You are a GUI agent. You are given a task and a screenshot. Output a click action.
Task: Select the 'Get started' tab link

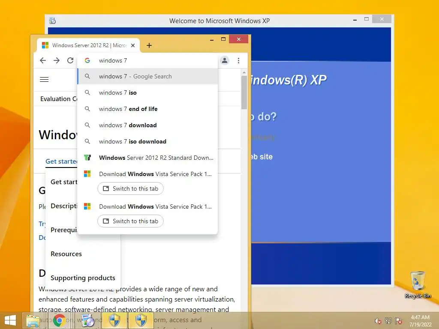coord(61,162)
